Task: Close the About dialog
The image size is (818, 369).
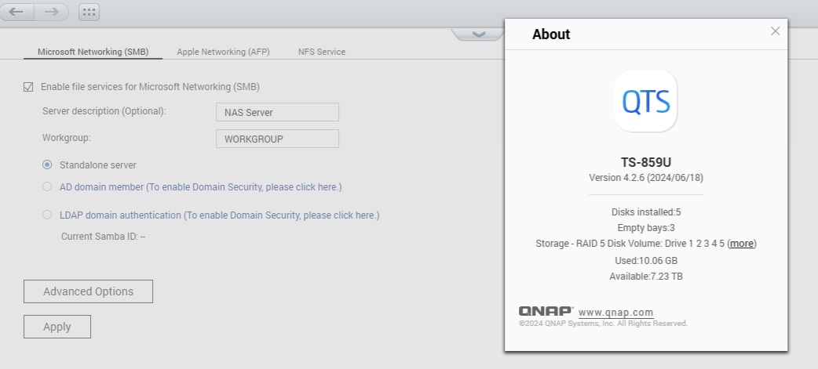Action: point(776,31)
